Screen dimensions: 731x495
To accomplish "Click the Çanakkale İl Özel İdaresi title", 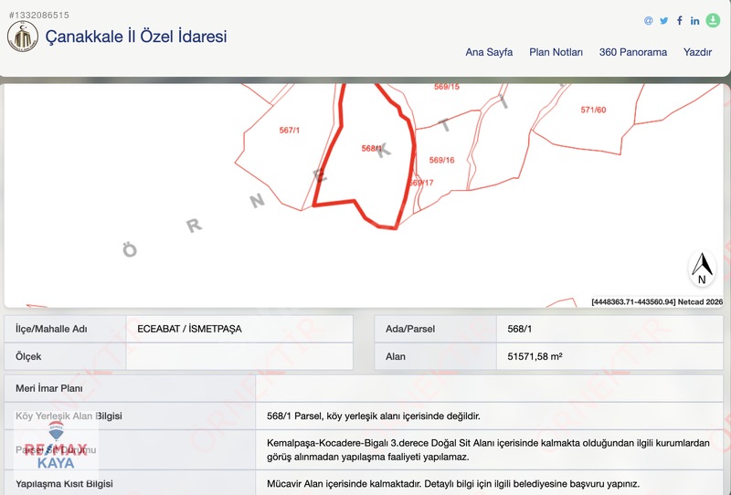I will coord(136,37).
